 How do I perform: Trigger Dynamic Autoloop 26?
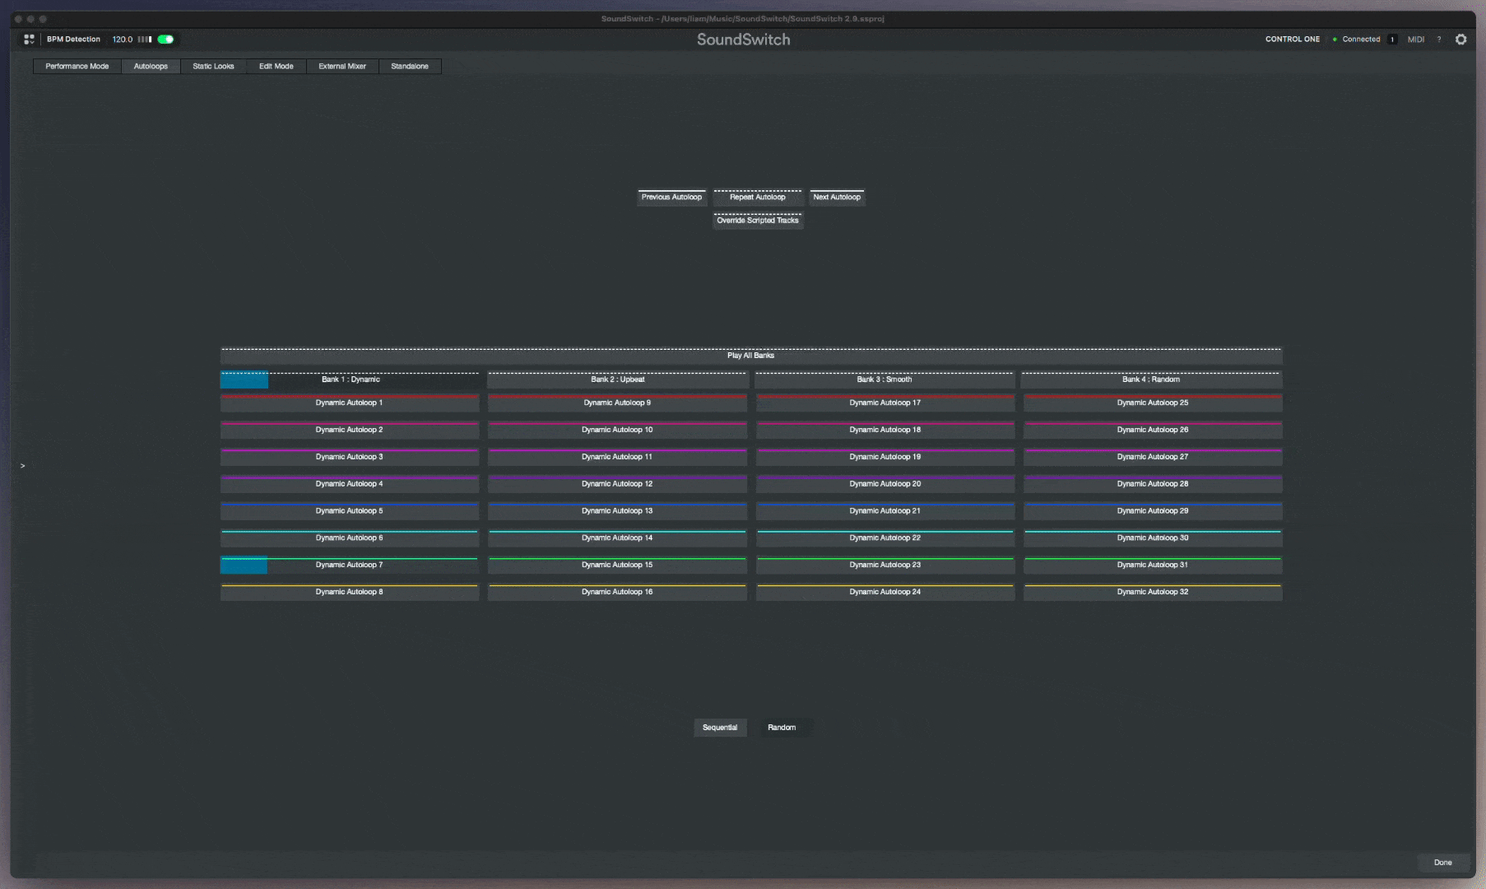pos(1153,431)
